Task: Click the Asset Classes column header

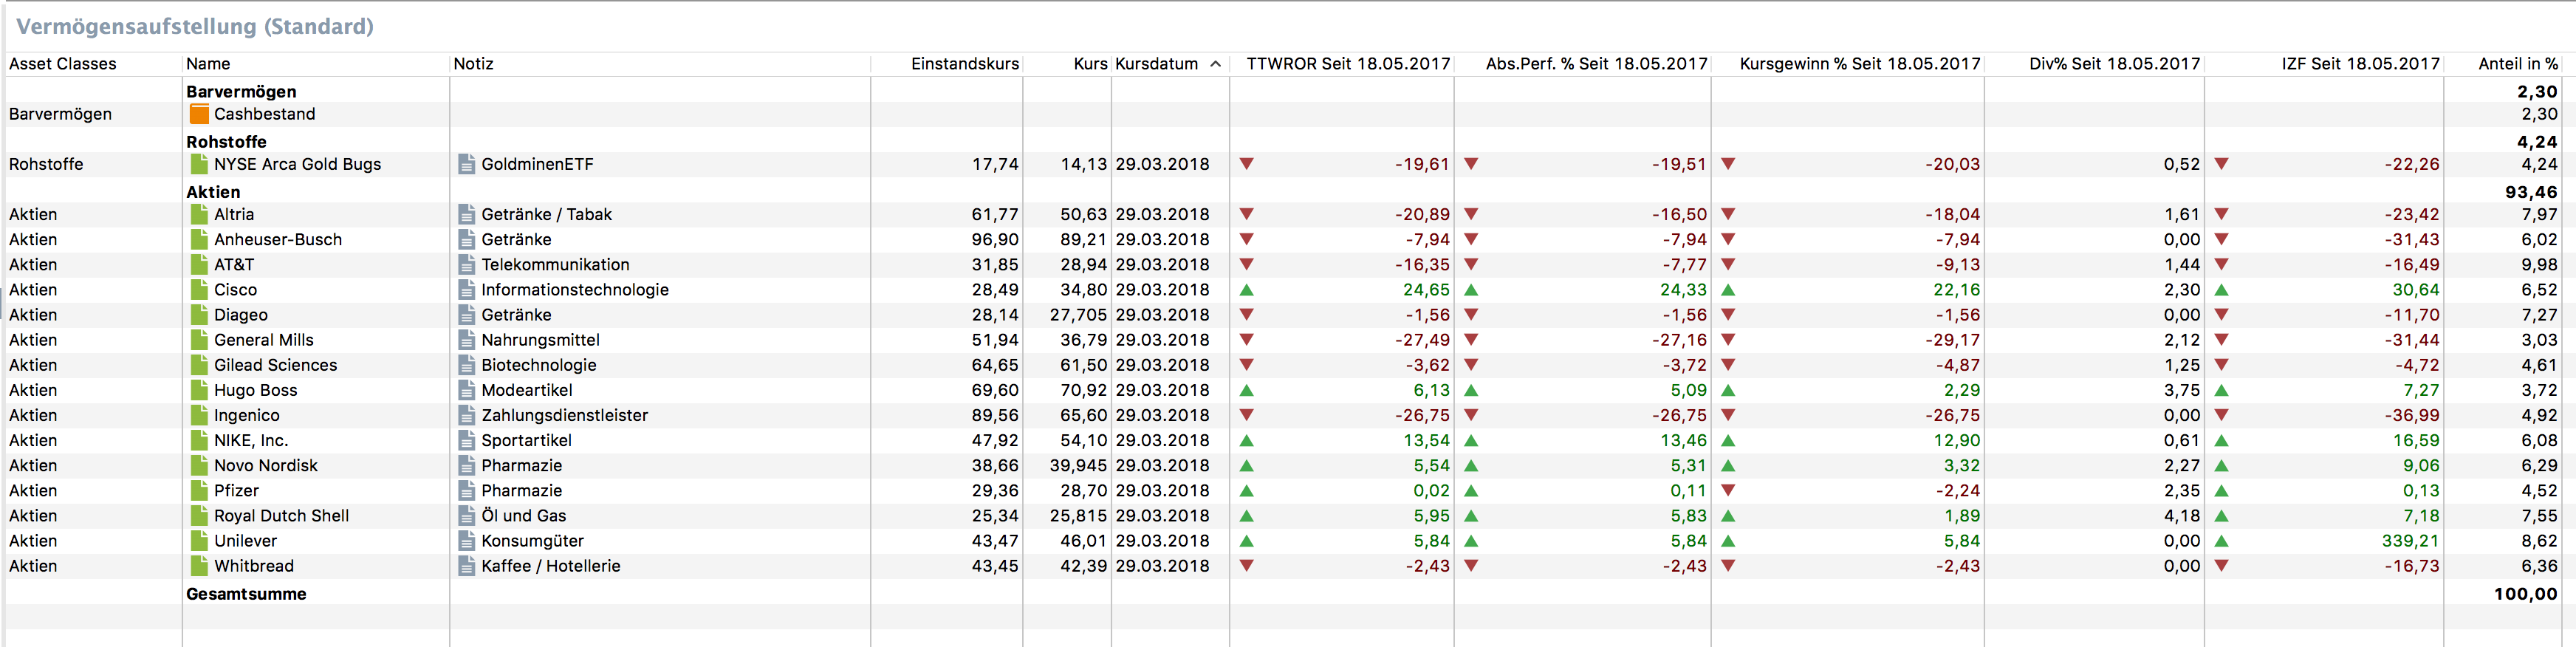Action: point(63,64)
